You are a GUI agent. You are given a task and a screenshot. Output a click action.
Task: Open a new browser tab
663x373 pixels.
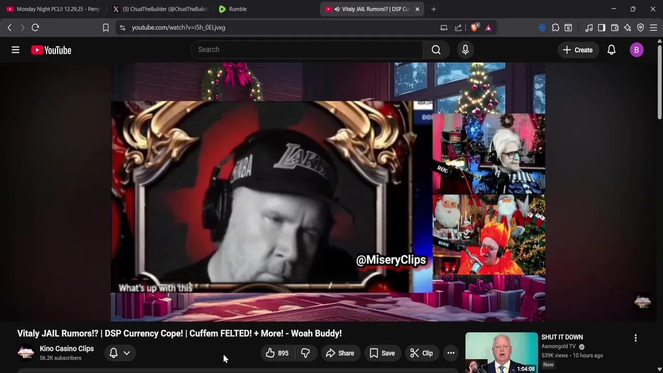(434, 9)
